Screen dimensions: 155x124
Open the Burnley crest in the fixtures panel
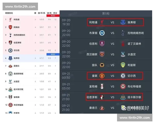point(102,44)
